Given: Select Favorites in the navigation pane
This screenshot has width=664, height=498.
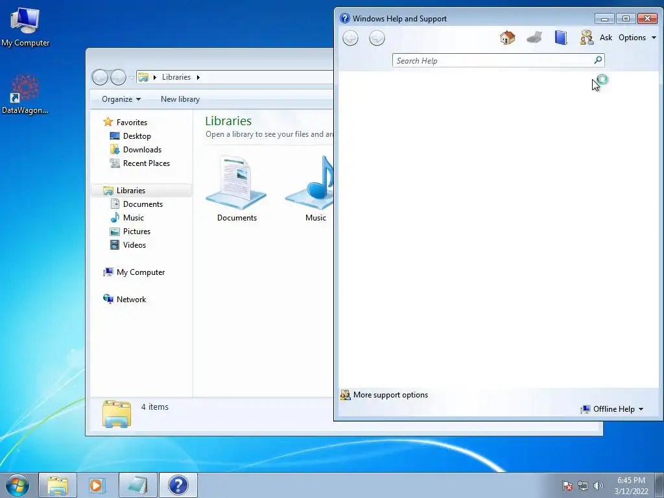Looking at the screenshot, I should [132, 123].
